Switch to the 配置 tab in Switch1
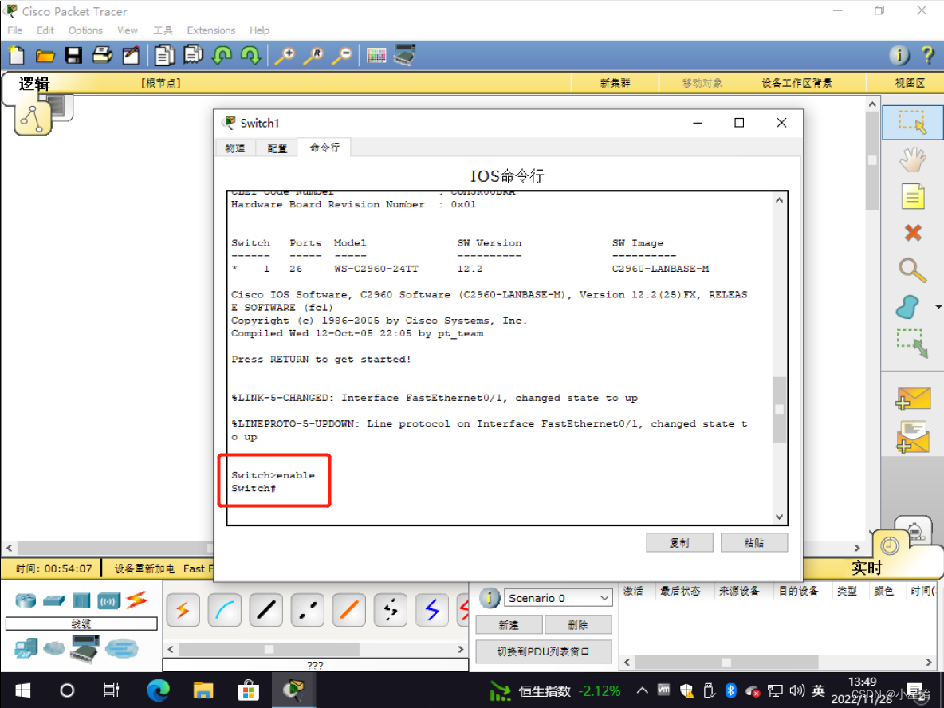944x708 pixels. pos(277,148)
